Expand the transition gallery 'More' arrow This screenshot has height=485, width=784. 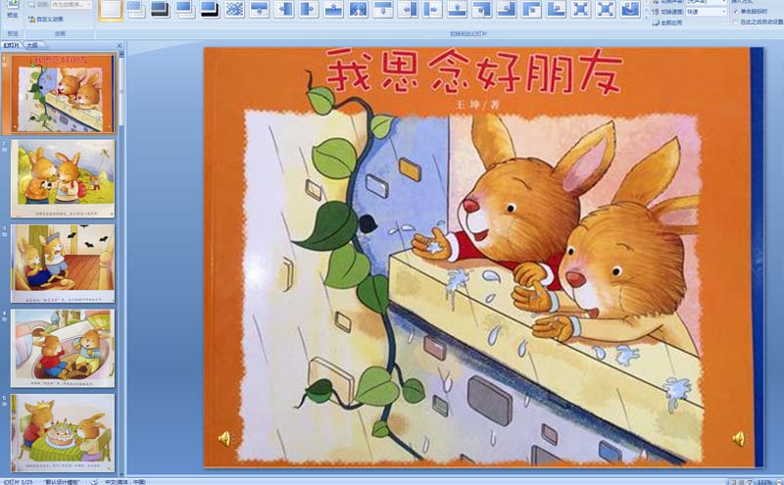646,17
